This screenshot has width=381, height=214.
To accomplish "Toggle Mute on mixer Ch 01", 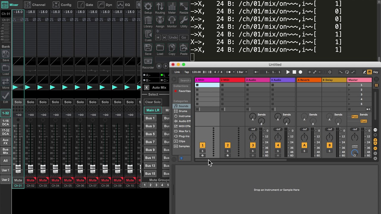I will [18, 180].
